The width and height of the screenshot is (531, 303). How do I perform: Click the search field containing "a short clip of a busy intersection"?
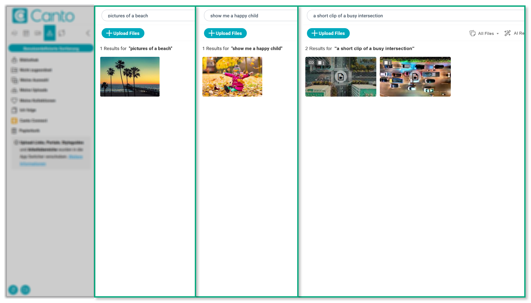(x=415, y=16)
